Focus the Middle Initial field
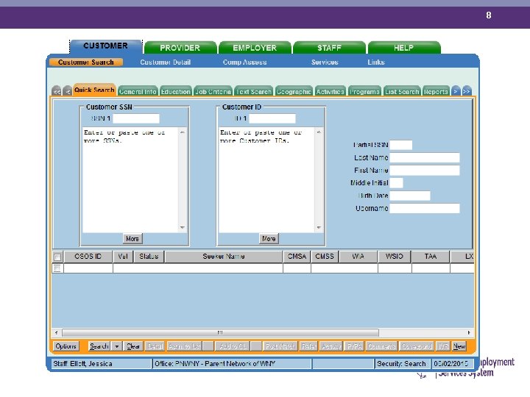Screen dimensions: 530x397 (x=396, y=182)
